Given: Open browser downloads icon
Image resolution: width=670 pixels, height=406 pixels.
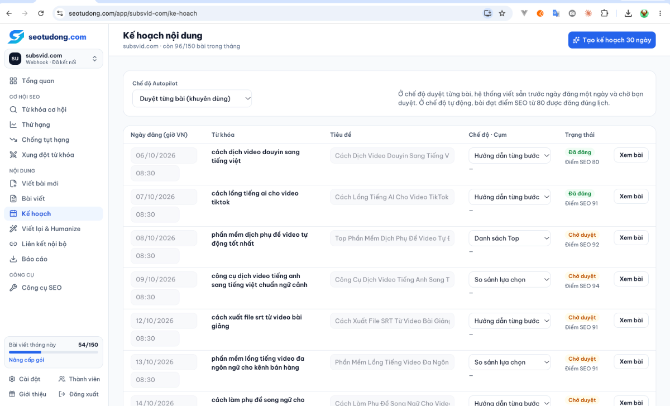Looking at the screenshot, I should coord(628,13).
